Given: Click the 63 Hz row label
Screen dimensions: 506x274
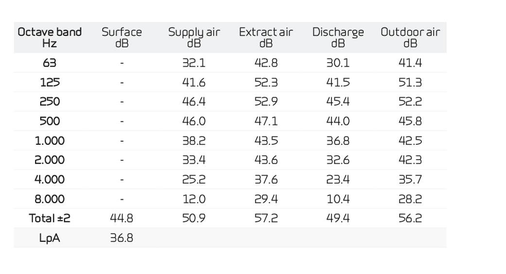Looking at the screenshot, I should click(50, 63).
